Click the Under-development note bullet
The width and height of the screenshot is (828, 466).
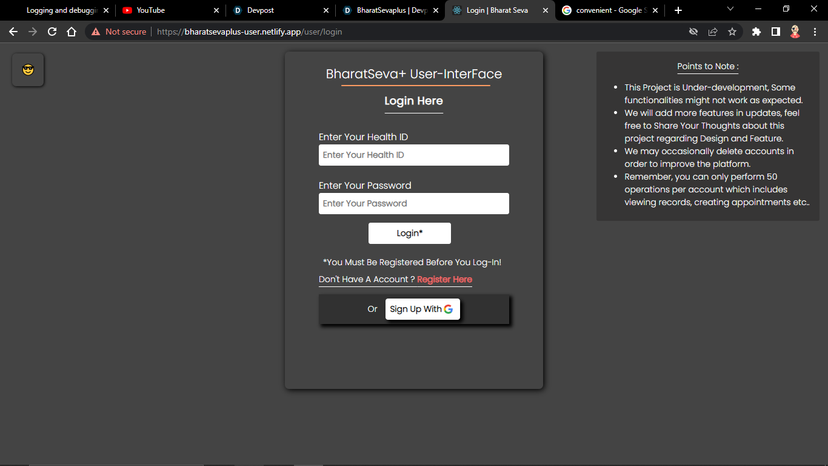point(713,94)
